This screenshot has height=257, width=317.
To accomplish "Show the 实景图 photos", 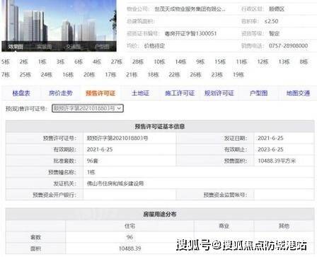I will click(x=45, y=47).
